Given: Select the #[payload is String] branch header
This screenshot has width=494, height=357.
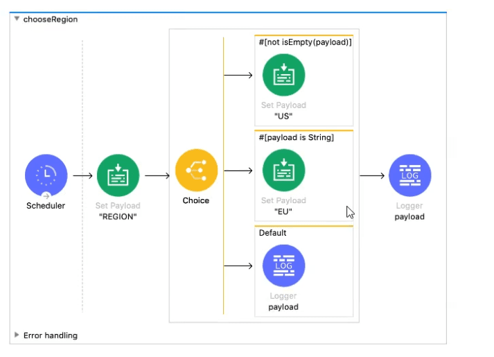Looking at the screenshot, I should coord(297,137).
